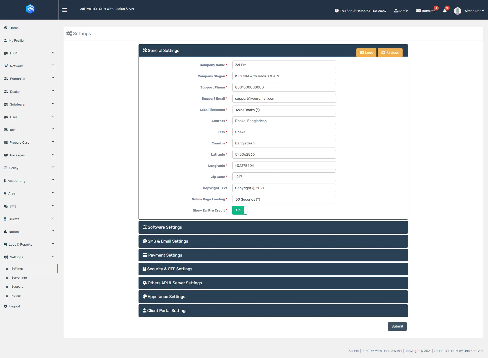Open the Online Page Loading dropdown
Viewport: 488px width, 358px height.
pos(284,199)
